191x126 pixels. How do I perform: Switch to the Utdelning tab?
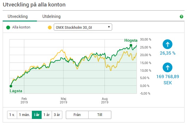click(x=51, y=16)
